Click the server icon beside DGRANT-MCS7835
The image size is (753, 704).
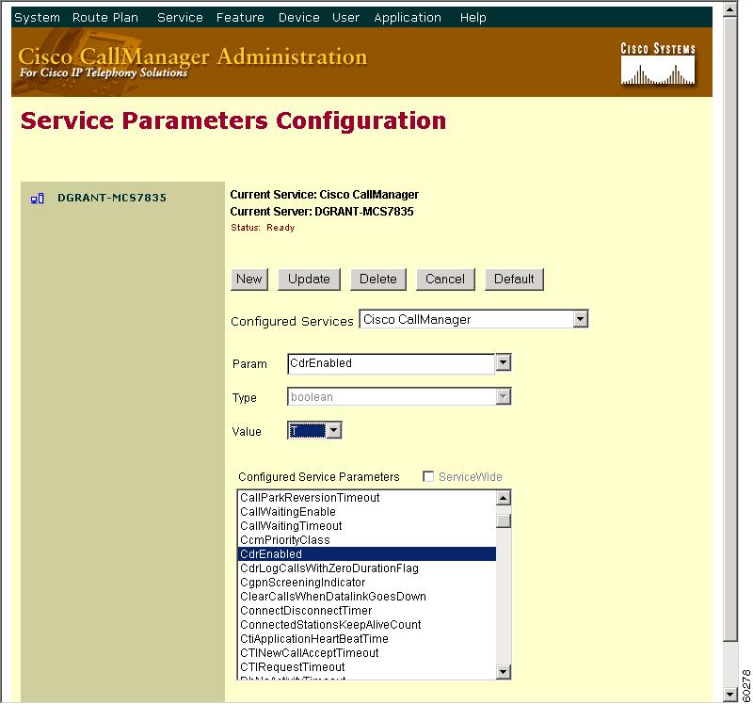pos(37,198)
